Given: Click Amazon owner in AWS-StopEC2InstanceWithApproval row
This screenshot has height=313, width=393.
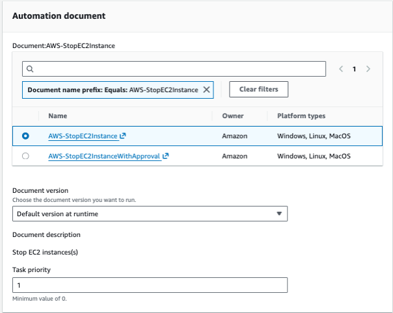Looking at the screenshot, I should pyautogui.click(x=235, y=156).
